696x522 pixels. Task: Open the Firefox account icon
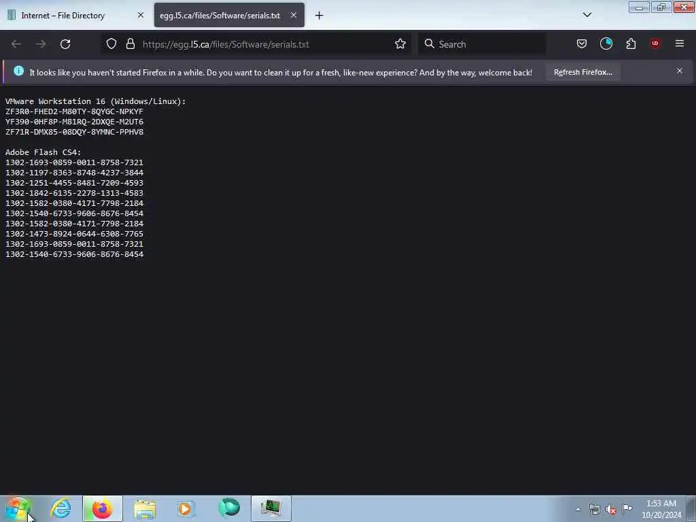606,44
